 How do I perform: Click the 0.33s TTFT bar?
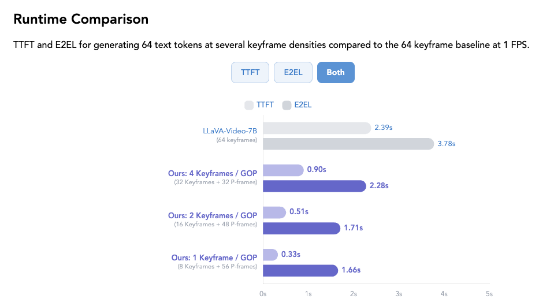tap(270, 255)
